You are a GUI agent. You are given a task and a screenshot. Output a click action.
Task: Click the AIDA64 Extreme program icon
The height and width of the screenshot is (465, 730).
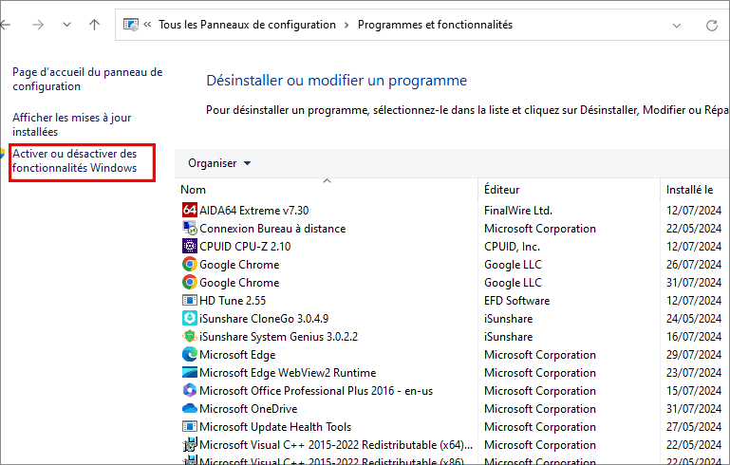tap(190, 211)
